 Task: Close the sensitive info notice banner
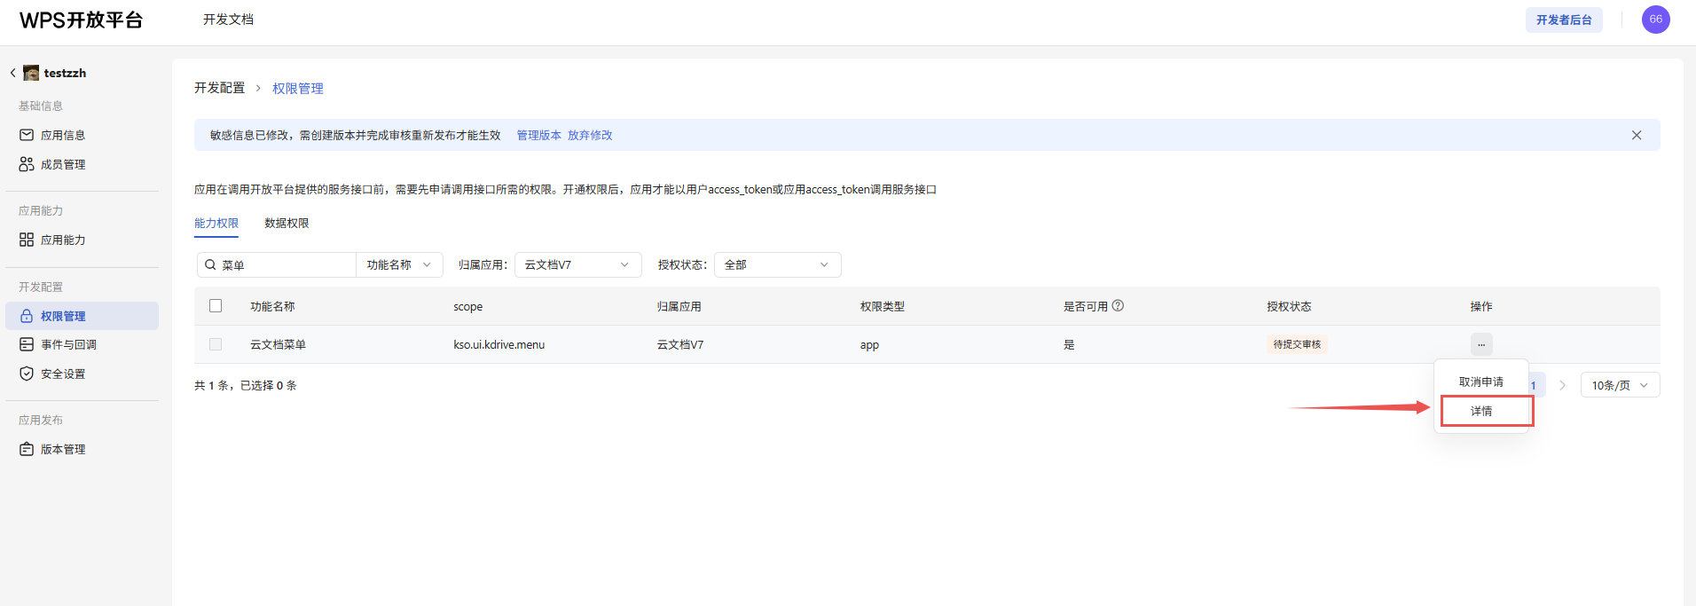pos(1636,135)
